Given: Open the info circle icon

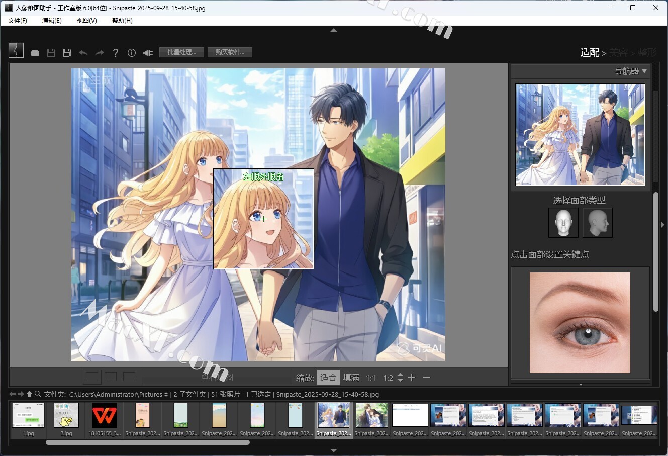Looking at the screenshot, I should (132, 53).
